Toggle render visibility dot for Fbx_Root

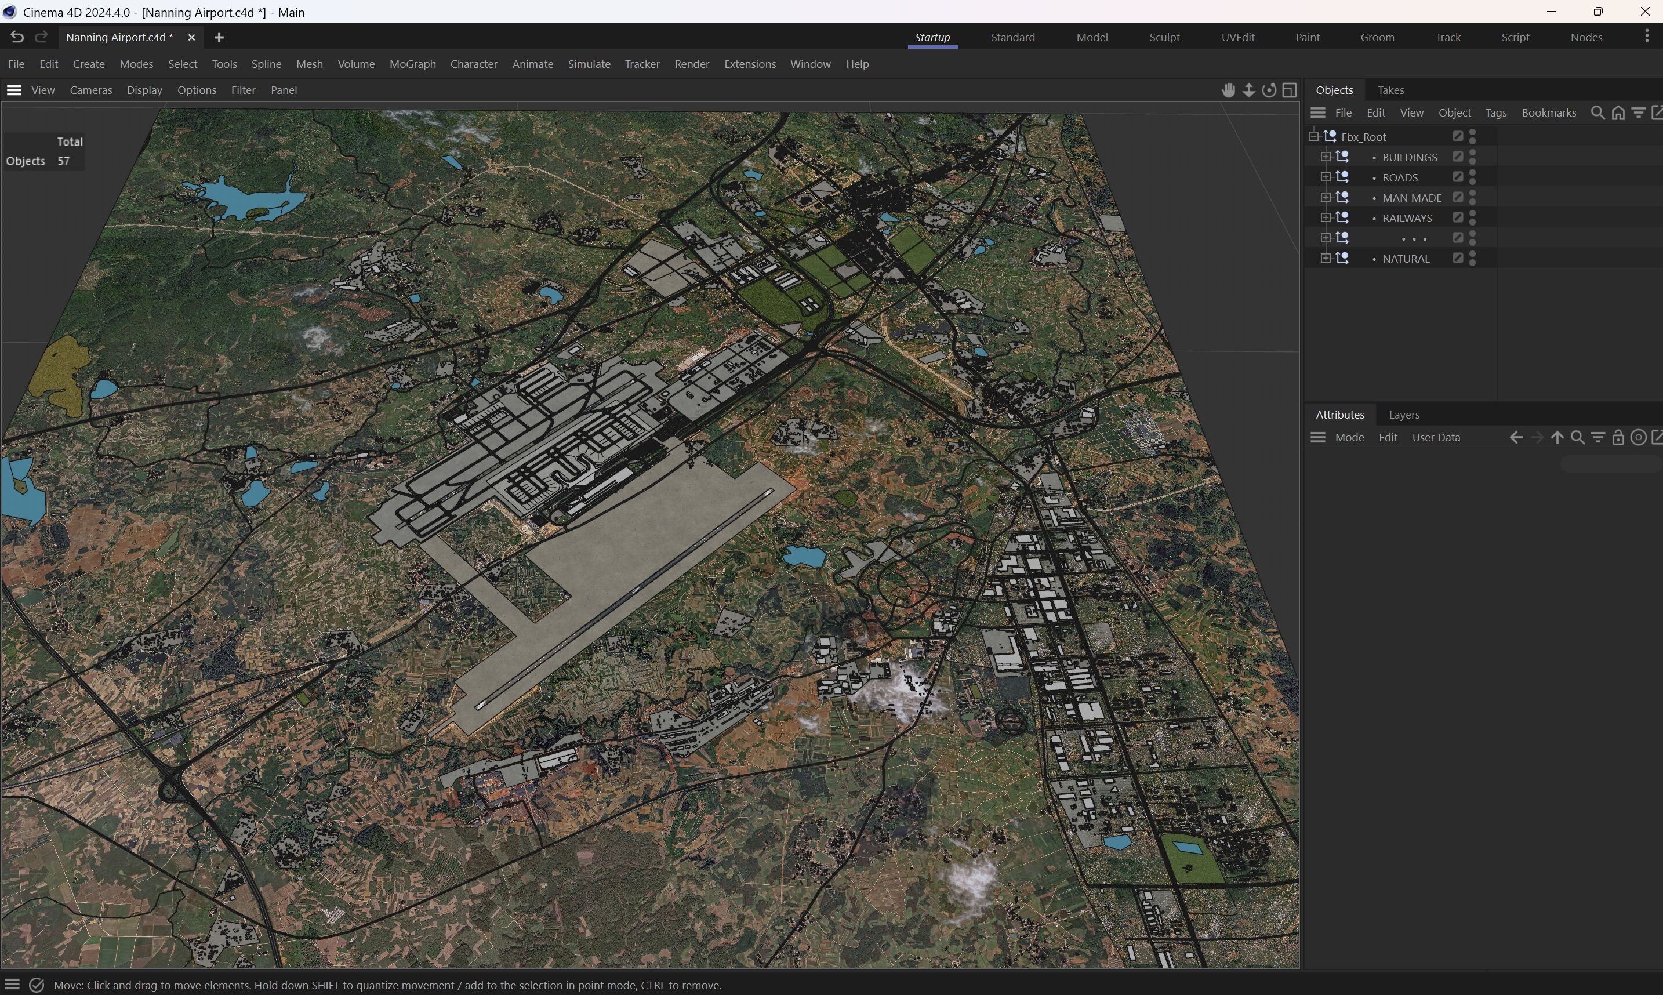pyautogui.click(x=1473, y=141)
